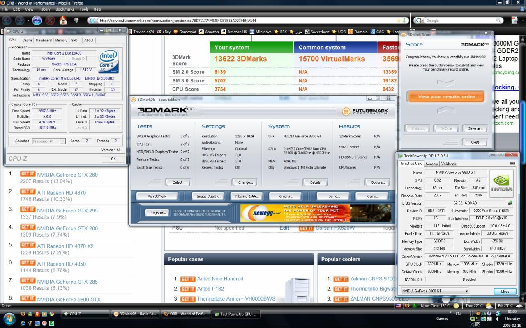Click the GET IT badge for GeForce GTX 260
The width and height of the screenshot is (526, 328).
point(28,174)
